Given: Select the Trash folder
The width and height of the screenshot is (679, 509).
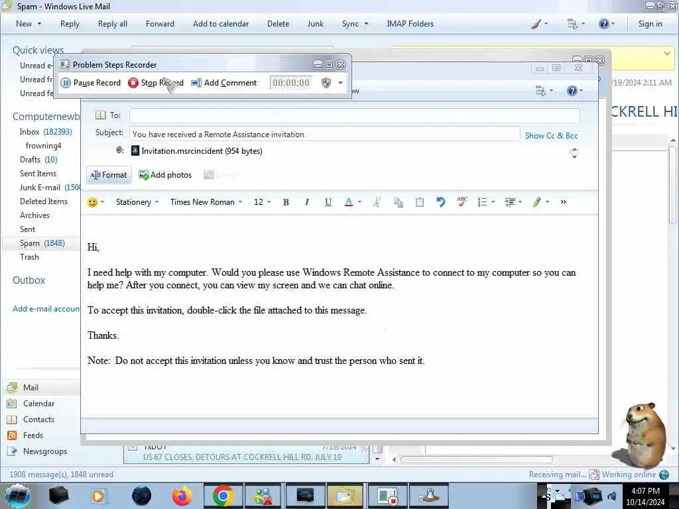Looking at the screenshot, I should [29, 257].
